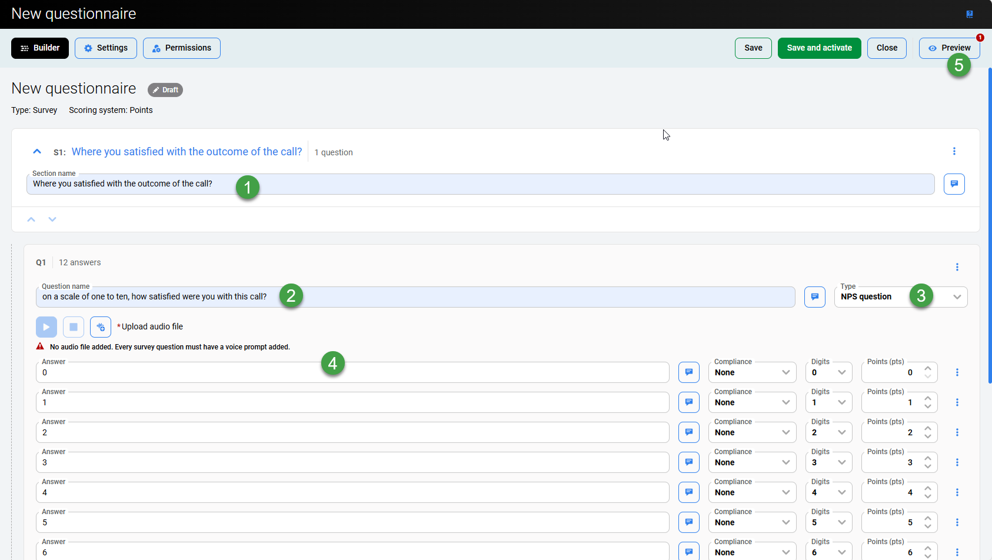Switch to the Permissions tab
Image resolution: width=992 pixels, height=560 pixels.
181,48
